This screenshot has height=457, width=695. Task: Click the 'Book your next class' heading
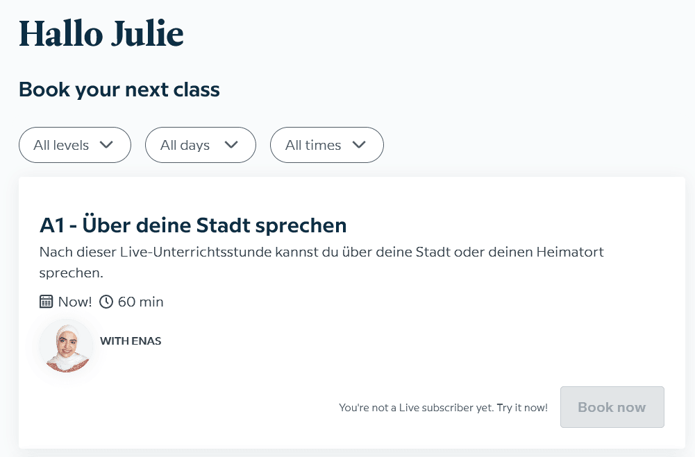click(x=119, y=89)
